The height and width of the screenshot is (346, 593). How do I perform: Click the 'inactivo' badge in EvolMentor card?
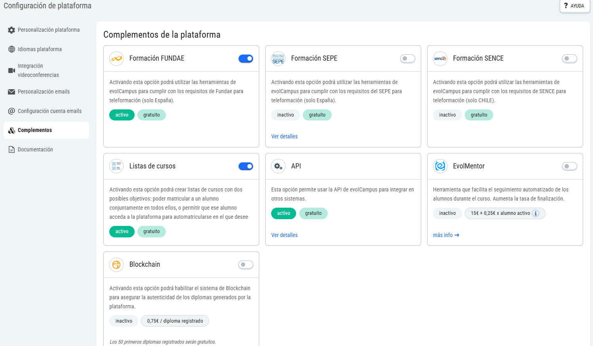tap(447, 213)
